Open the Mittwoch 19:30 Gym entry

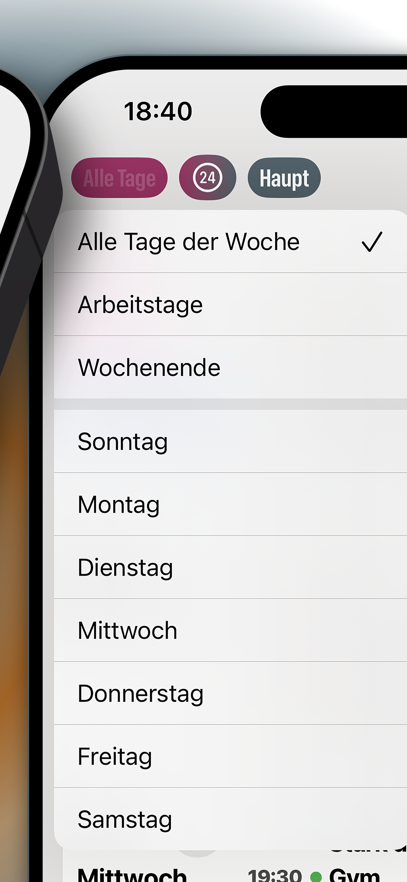(235, 873)
